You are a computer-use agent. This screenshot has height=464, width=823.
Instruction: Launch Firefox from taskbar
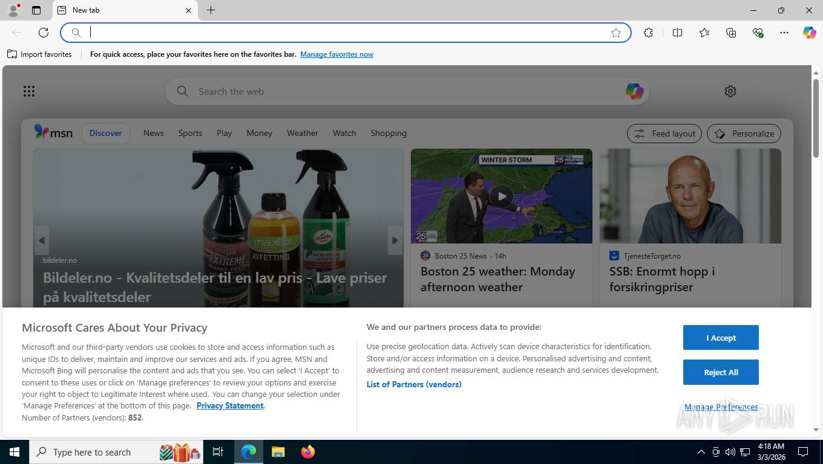click(308, 452)
